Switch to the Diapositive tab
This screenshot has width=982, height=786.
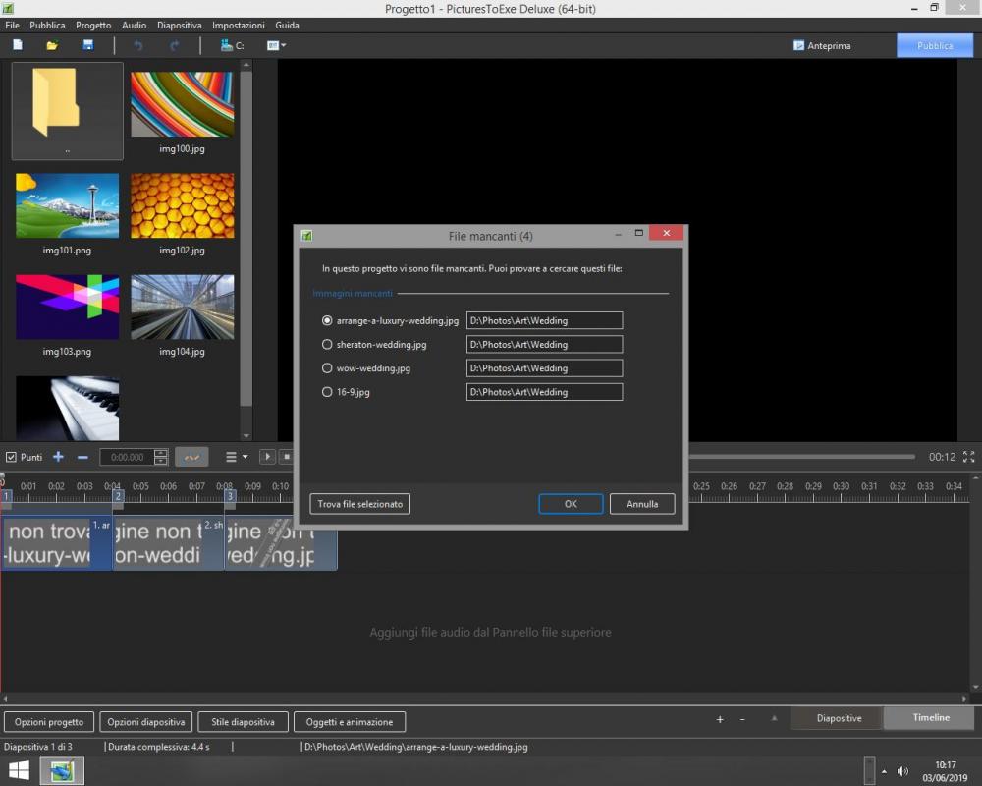pyautogui.click(x=839, y=718)
